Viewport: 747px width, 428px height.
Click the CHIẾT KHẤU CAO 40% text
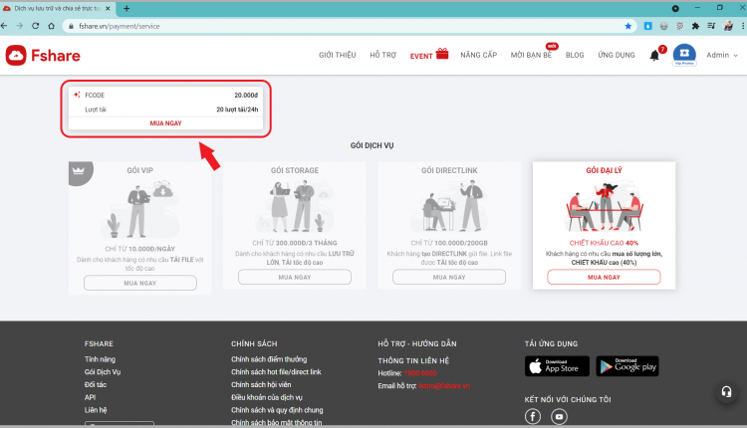tap(604, 243)
